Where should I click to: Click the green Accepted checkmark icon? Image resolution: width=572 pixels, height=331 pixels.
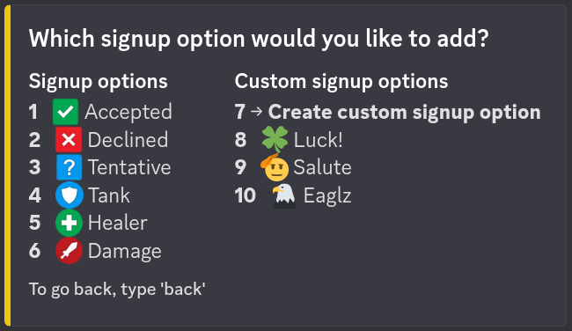click(x=65, y=112)
